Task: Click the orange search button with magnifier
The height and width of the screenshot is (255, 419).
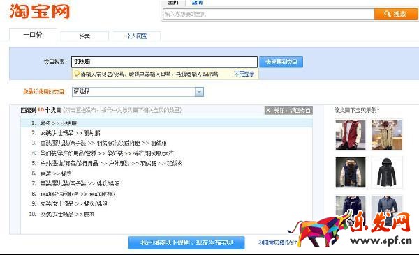Action: (x=396, y=14)
